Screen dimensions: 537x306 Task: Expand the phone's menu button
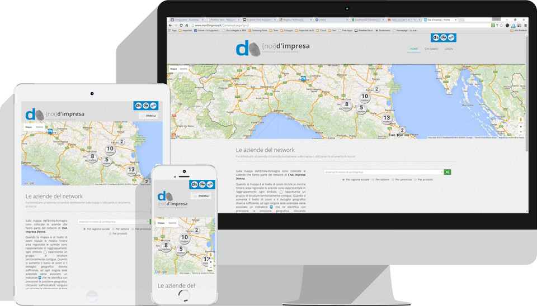click(x=200, y=196)
